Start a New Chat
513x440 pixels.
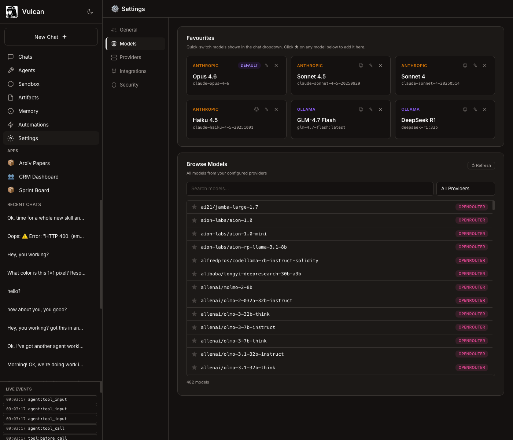tap(51, 37)
